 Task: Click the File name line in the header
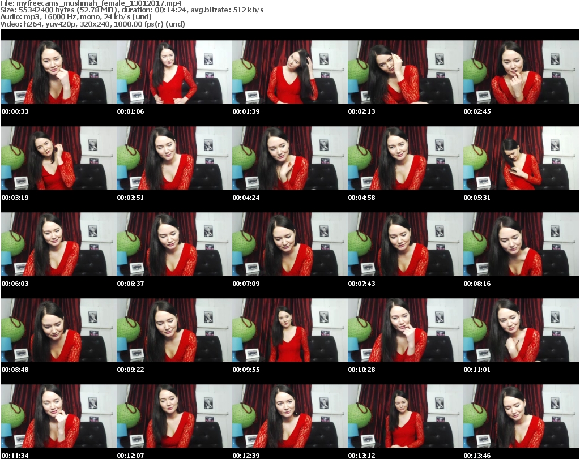click(91, 3)
